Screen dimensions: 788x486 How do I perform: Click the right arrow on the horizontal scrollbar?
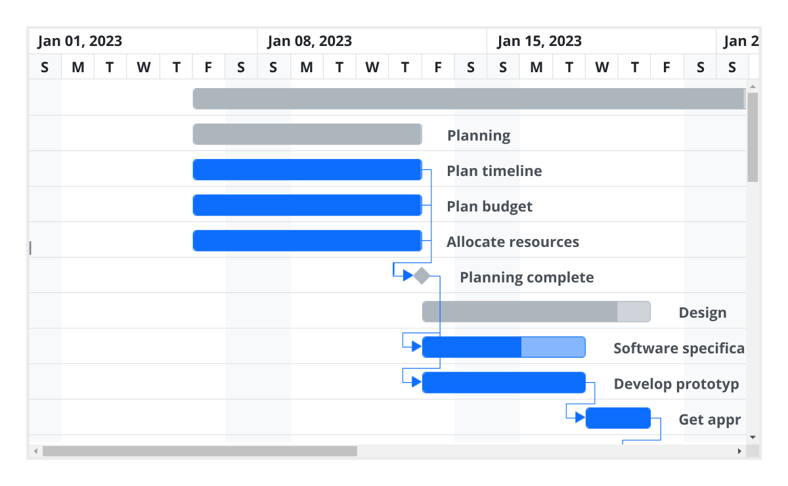click(738, 451)
